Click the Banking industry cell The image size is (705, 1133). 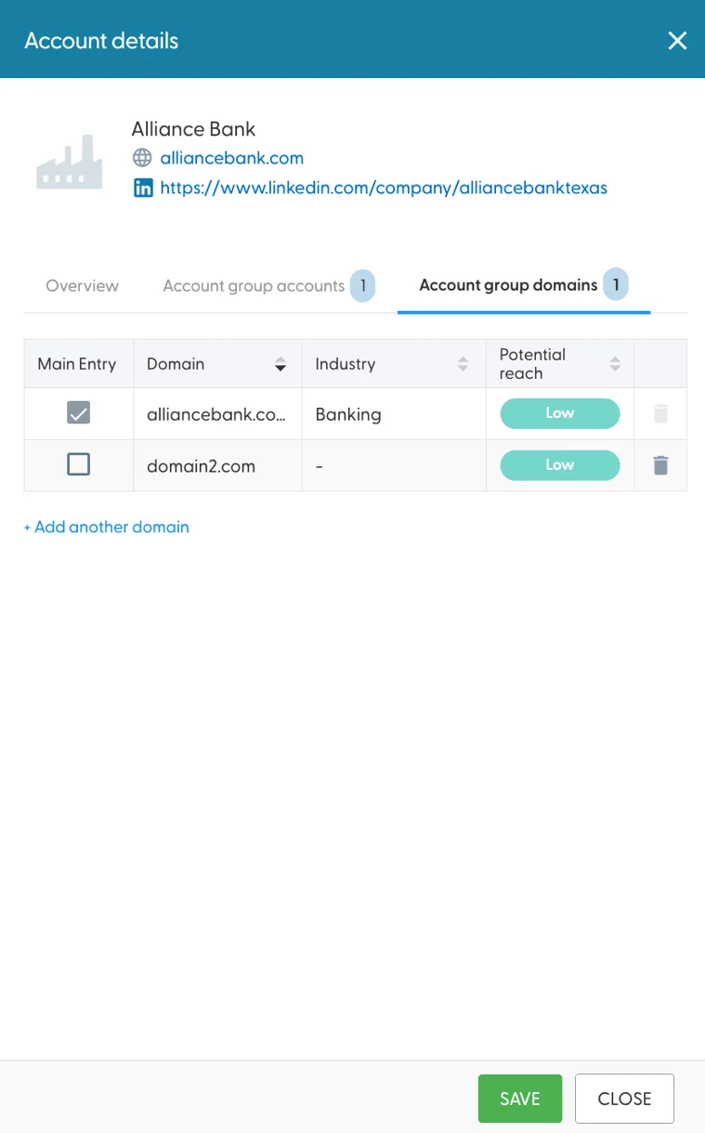[394, 414]
